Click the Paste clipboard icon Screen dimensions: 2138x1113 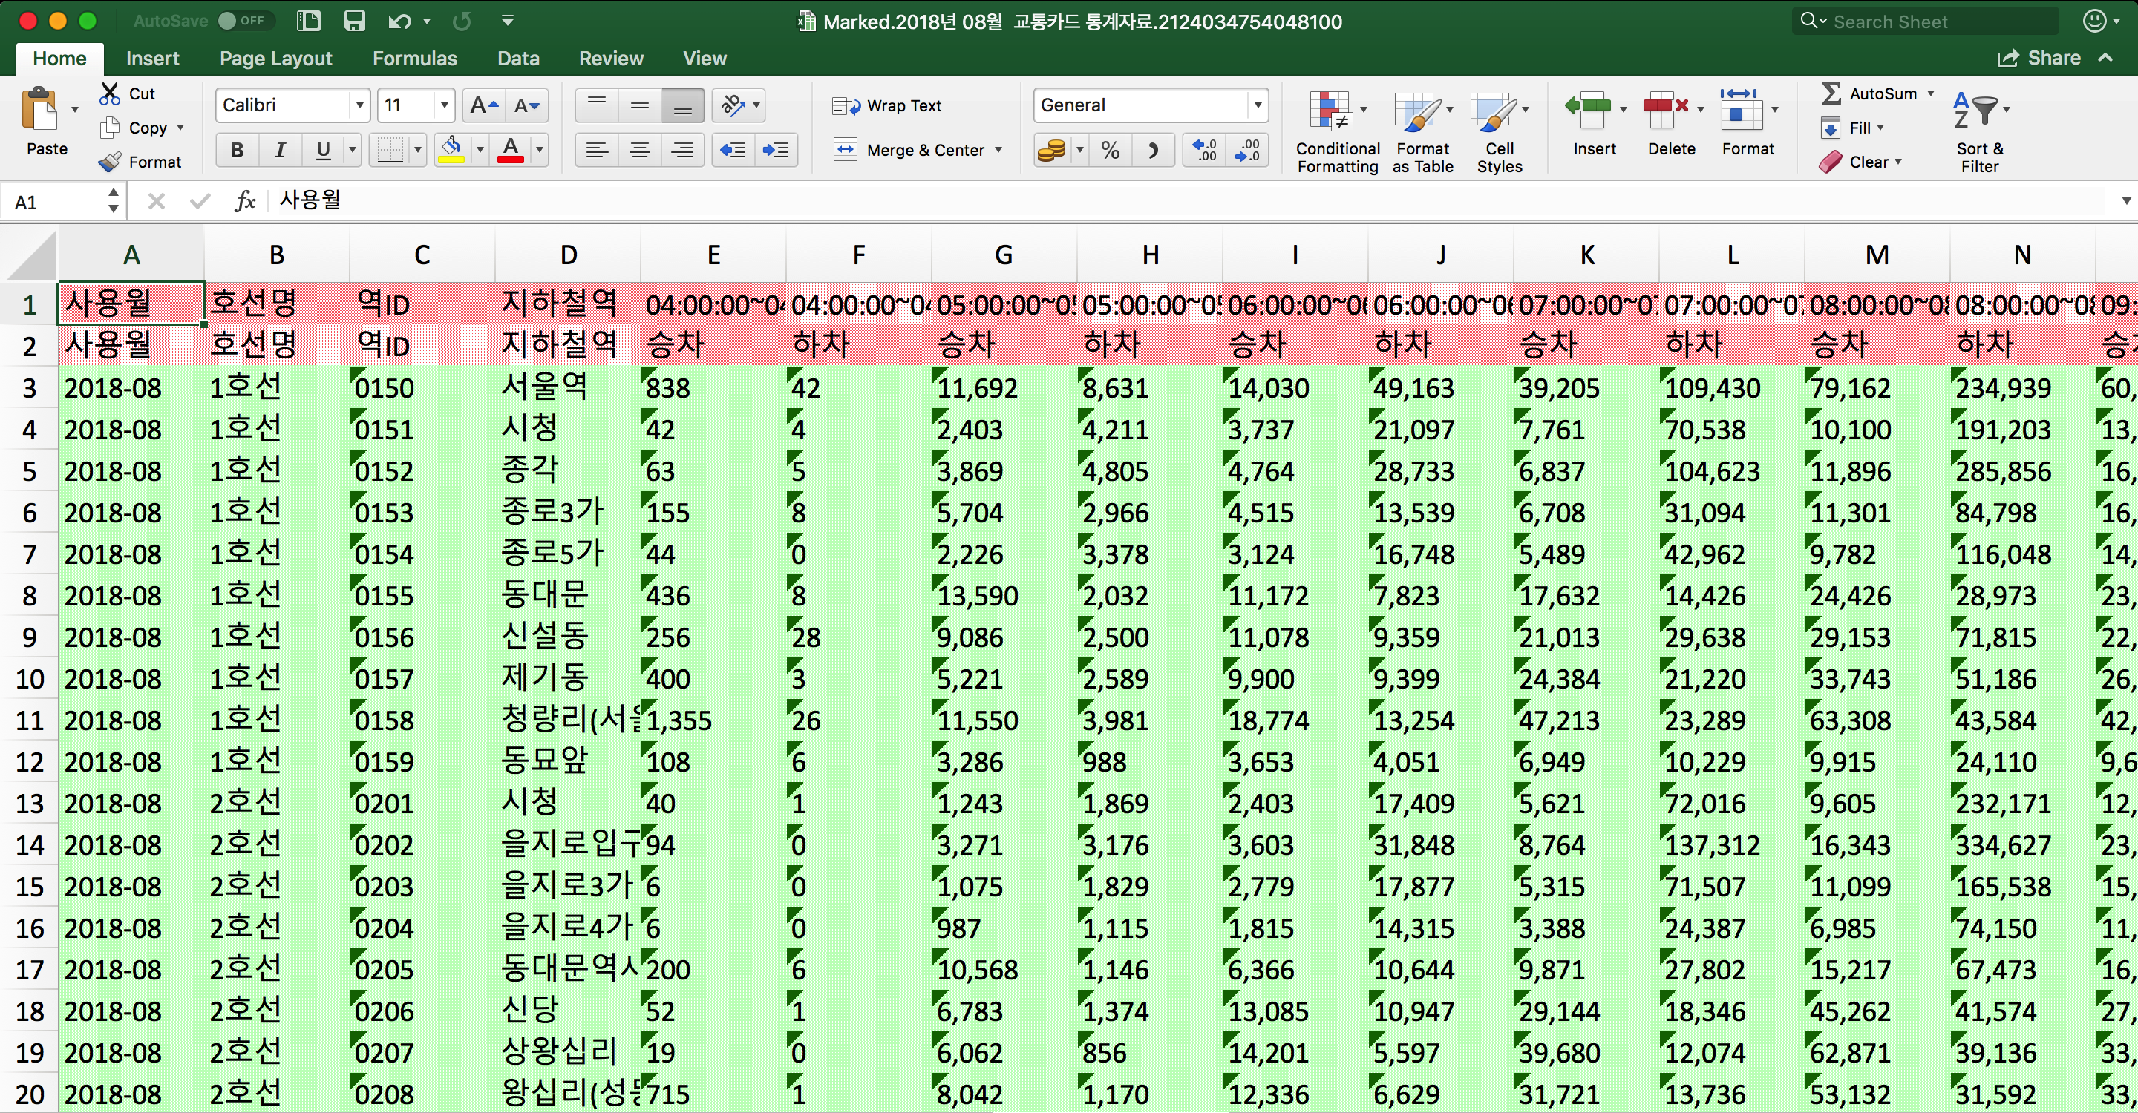click(x=40, y=110)
